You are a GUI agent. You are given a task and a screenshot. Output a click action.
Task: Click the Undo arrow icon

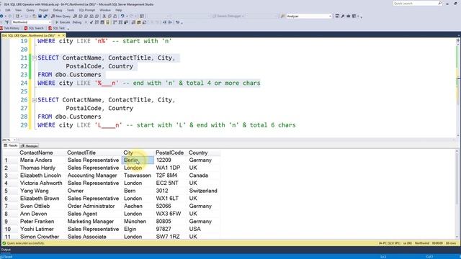pos(122,16)
